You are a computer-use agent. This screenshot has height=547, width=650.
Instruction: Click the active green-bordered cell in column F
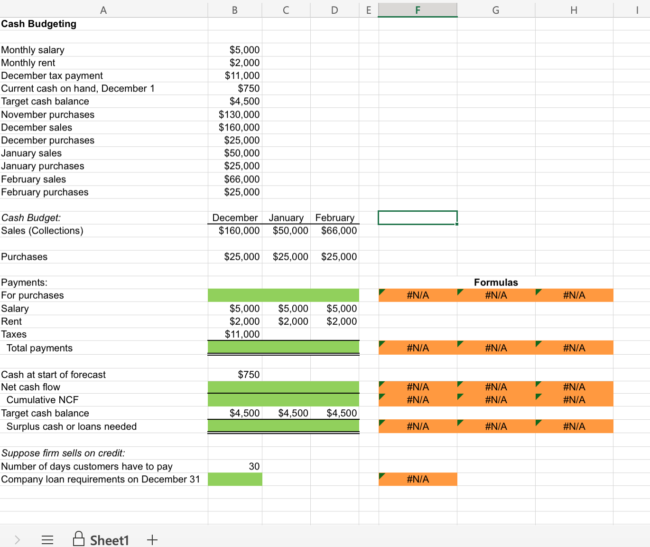[x=418, y=217]
